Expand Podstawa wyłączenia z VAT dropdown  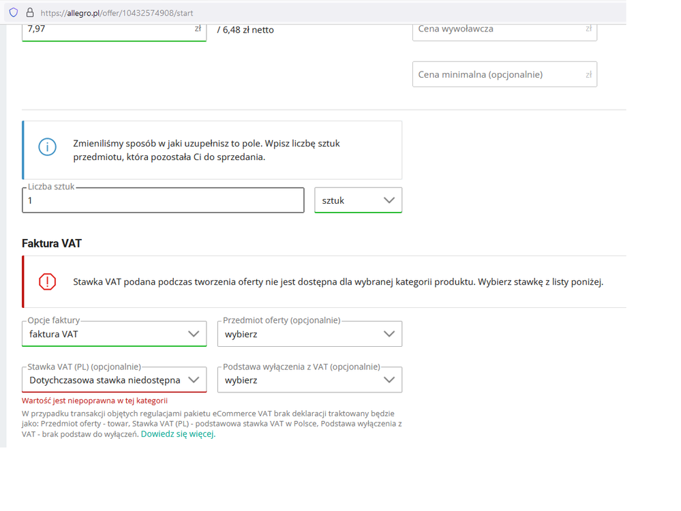309,380
